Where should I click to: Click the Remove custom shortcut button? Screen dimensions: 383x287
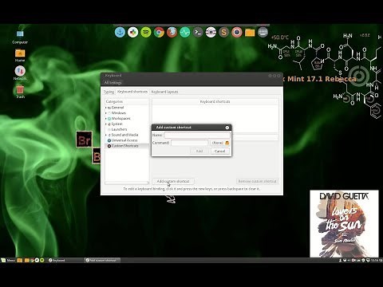[x=257, y=181]
